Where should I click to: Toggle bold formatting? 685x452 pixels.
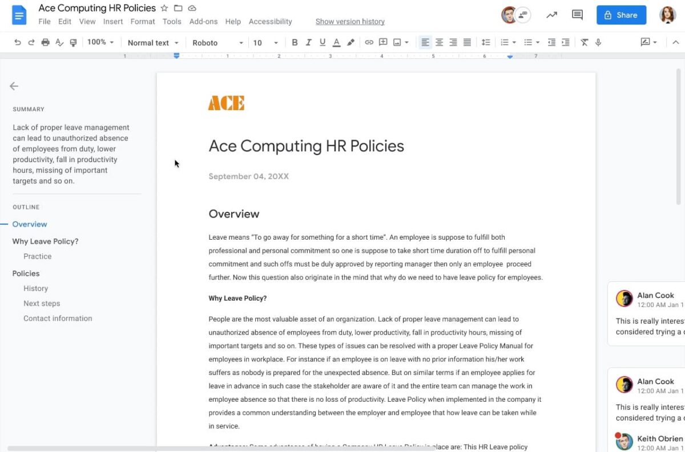coord(295,42)
